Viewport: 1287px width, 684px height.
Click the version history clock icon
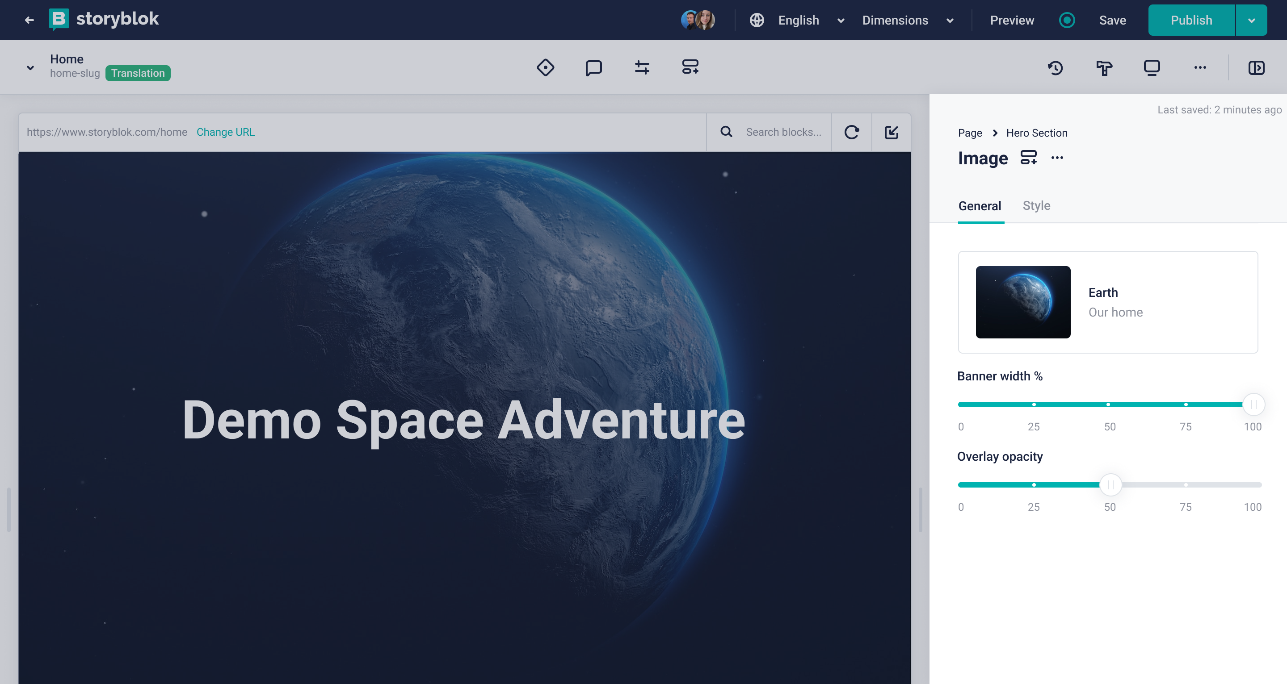1055,67
